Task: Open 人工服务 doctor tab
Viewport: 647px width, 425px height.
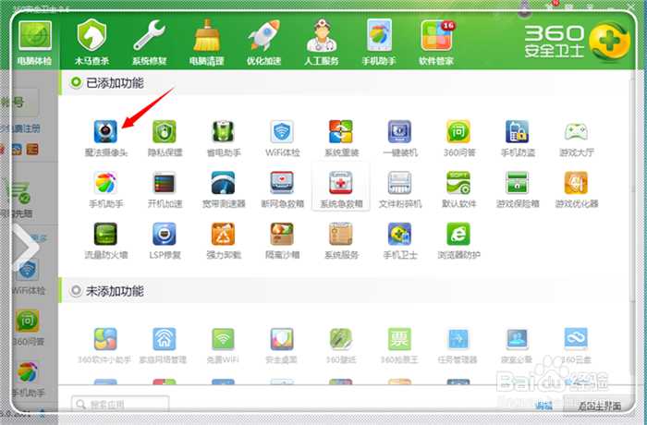Action: pos(321,42)
